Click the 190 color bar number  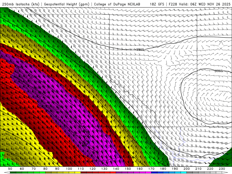pos(175,169)
